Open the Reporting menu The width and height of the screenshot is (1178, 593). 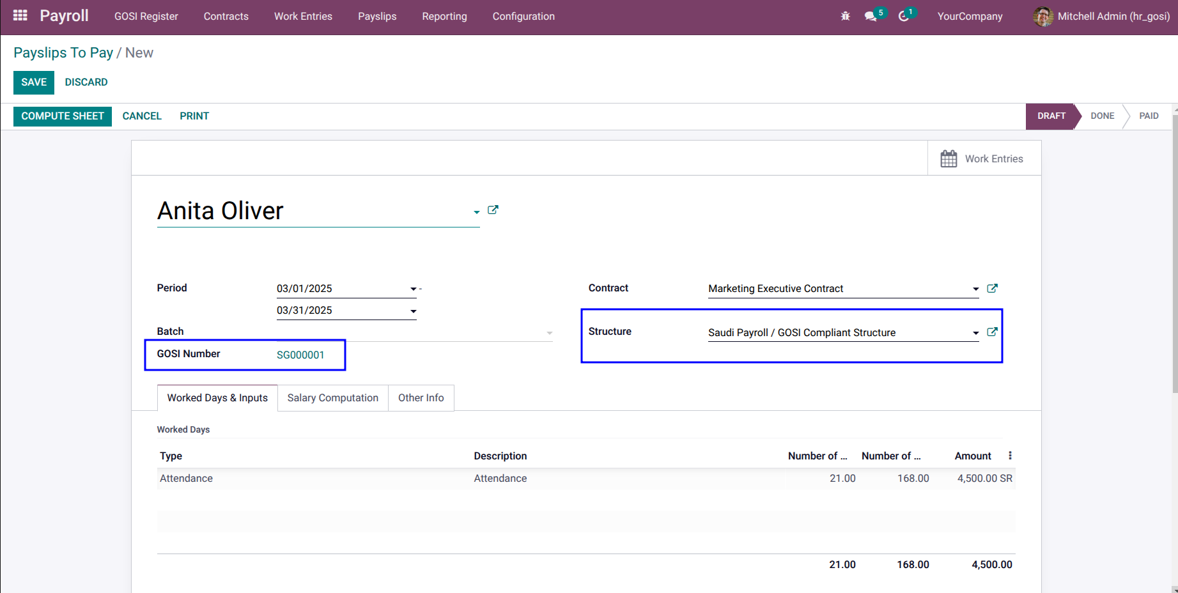(444, 16)
